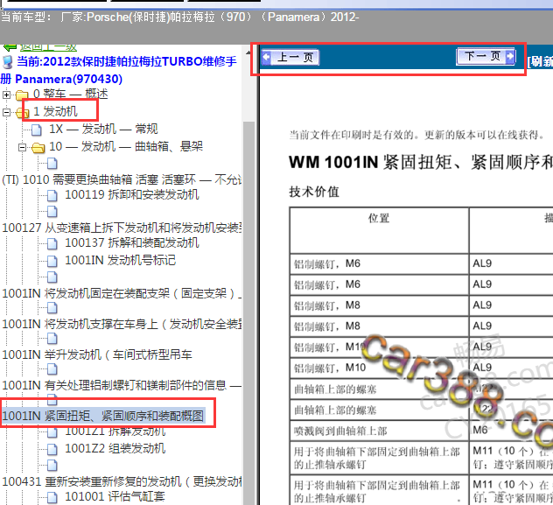Open 1001IN 将发动机支撑在车身上 entry
553x505 pixels.
[x=122, y=324]
